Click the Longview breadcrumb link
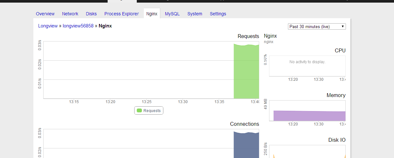Viewport: 394px width, 158px height. 48,26
